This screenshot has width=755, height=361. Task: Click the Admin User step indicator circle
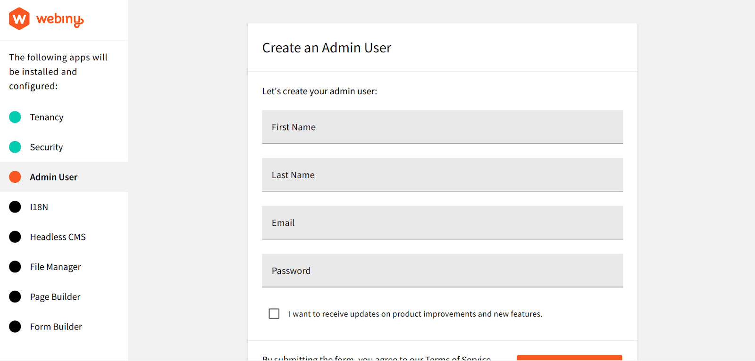point(15,177)
